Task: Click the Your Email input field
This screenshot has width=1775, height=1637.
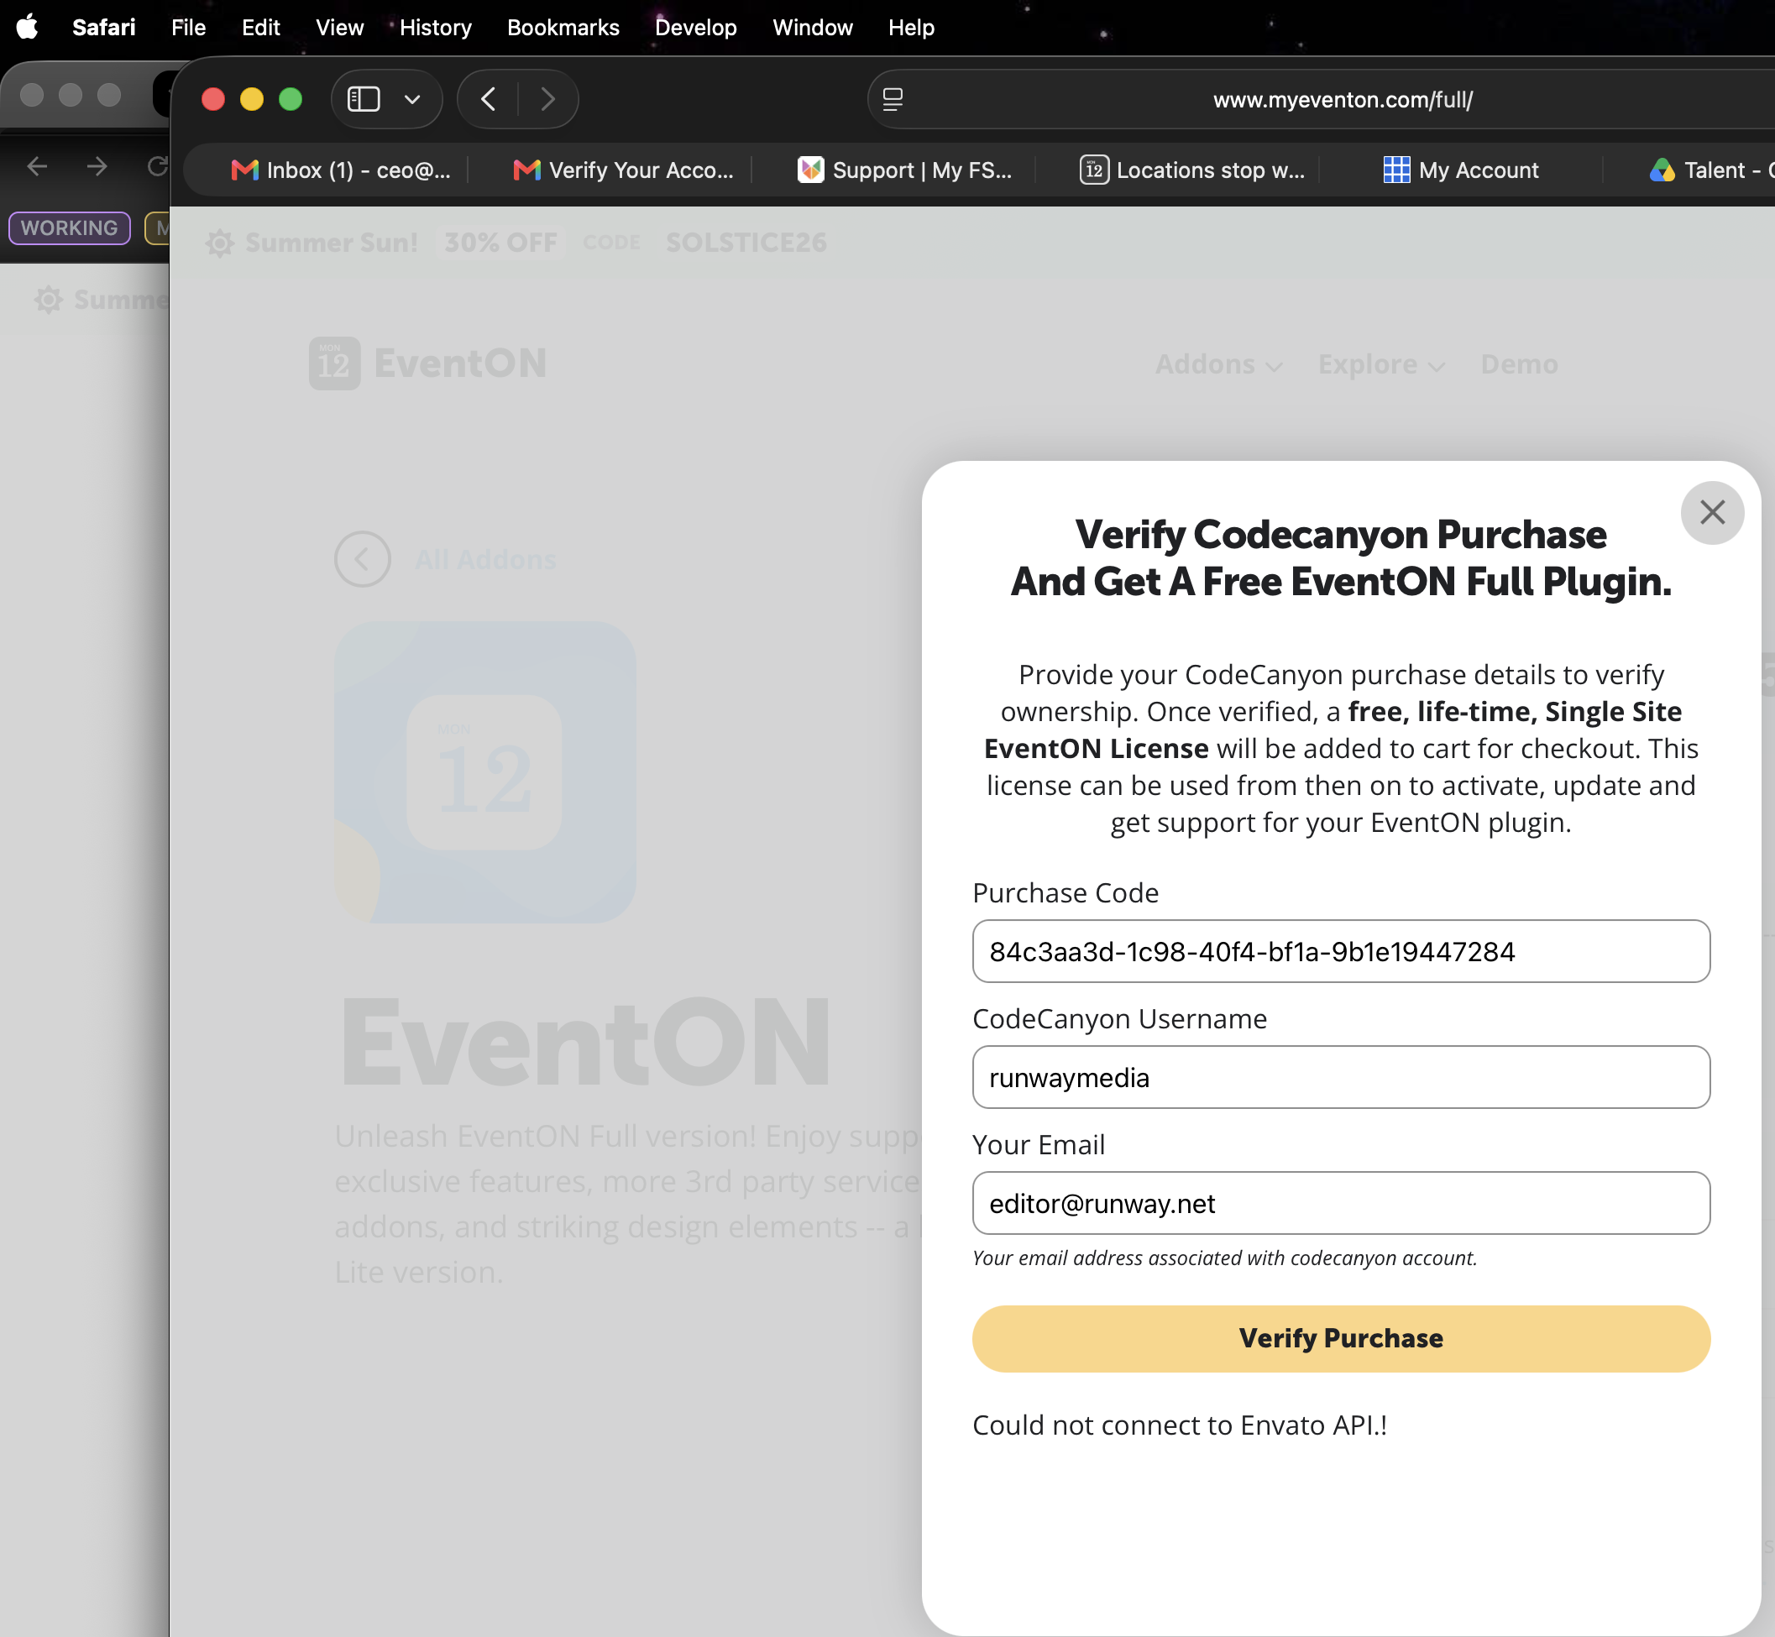Action: (x=1341, y=1203)
